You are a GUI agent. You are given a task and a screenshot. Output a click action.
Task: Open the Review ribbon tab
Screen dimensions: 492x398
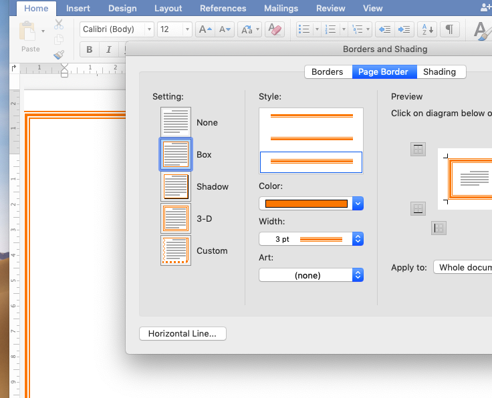(330, 9)
